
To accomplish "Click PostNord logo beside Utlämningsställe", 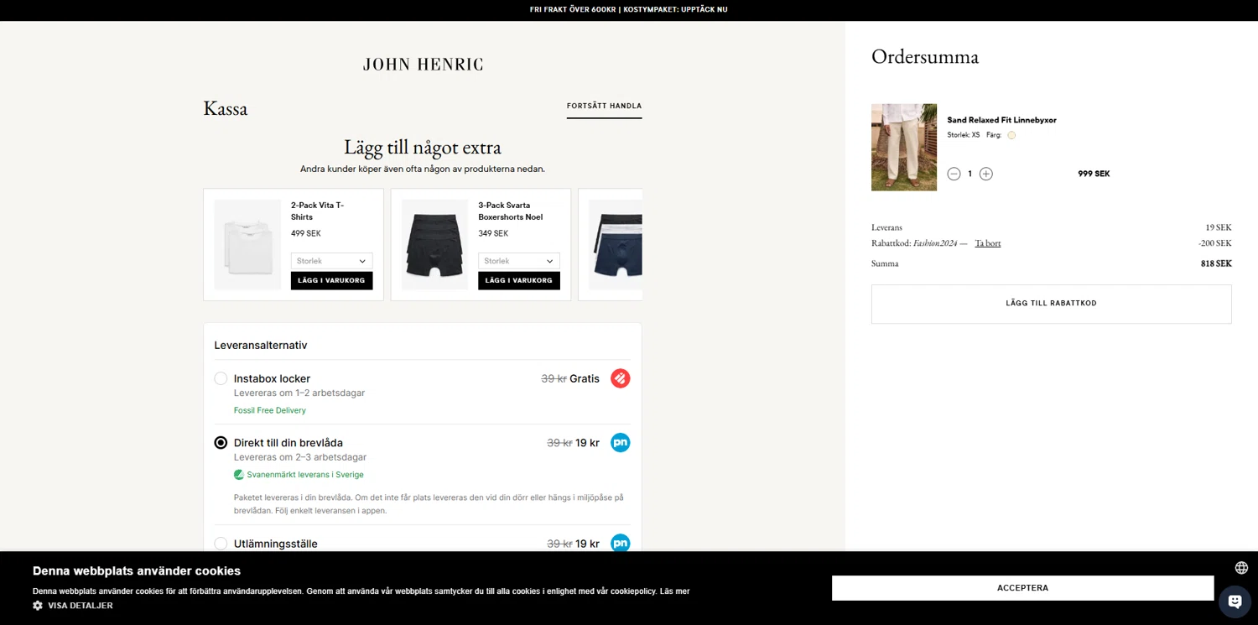I will click(x=620, y=544).
